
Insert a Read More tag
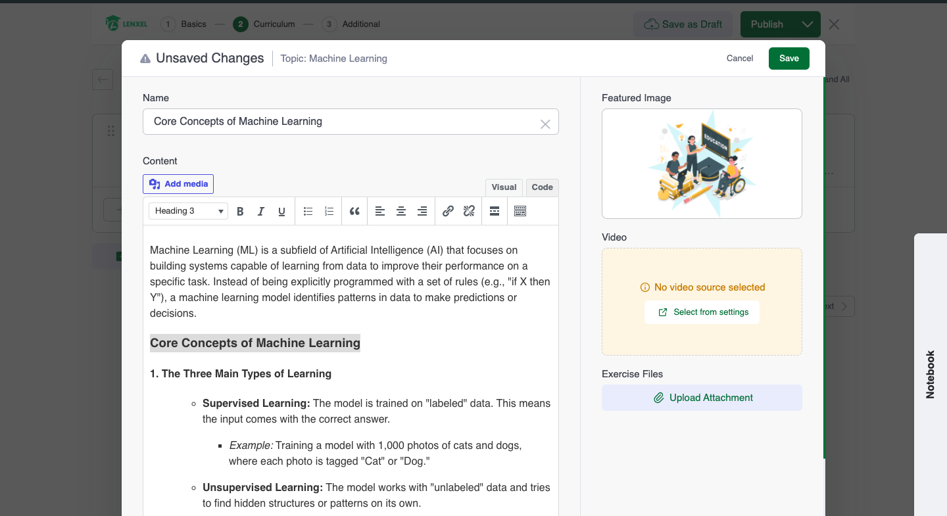(495, 211)
